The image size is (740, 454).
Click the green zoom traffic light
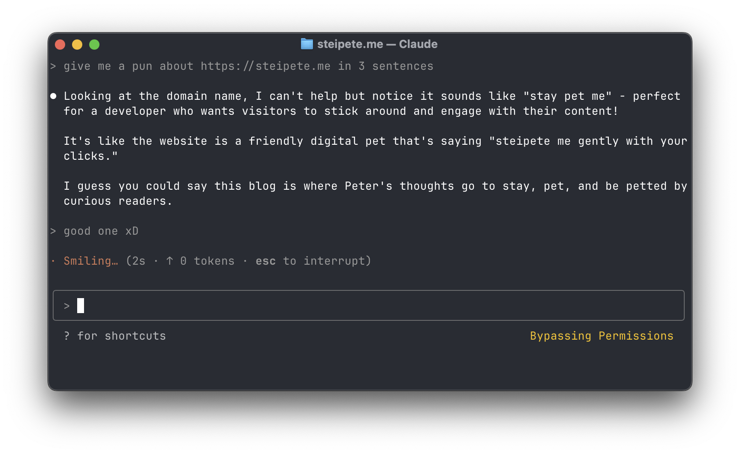pos(94,44)
